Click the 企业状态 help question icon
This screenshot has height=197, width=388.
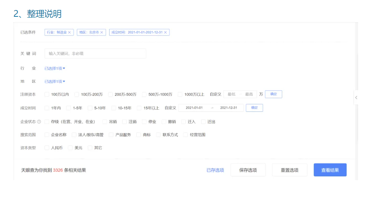39,121
